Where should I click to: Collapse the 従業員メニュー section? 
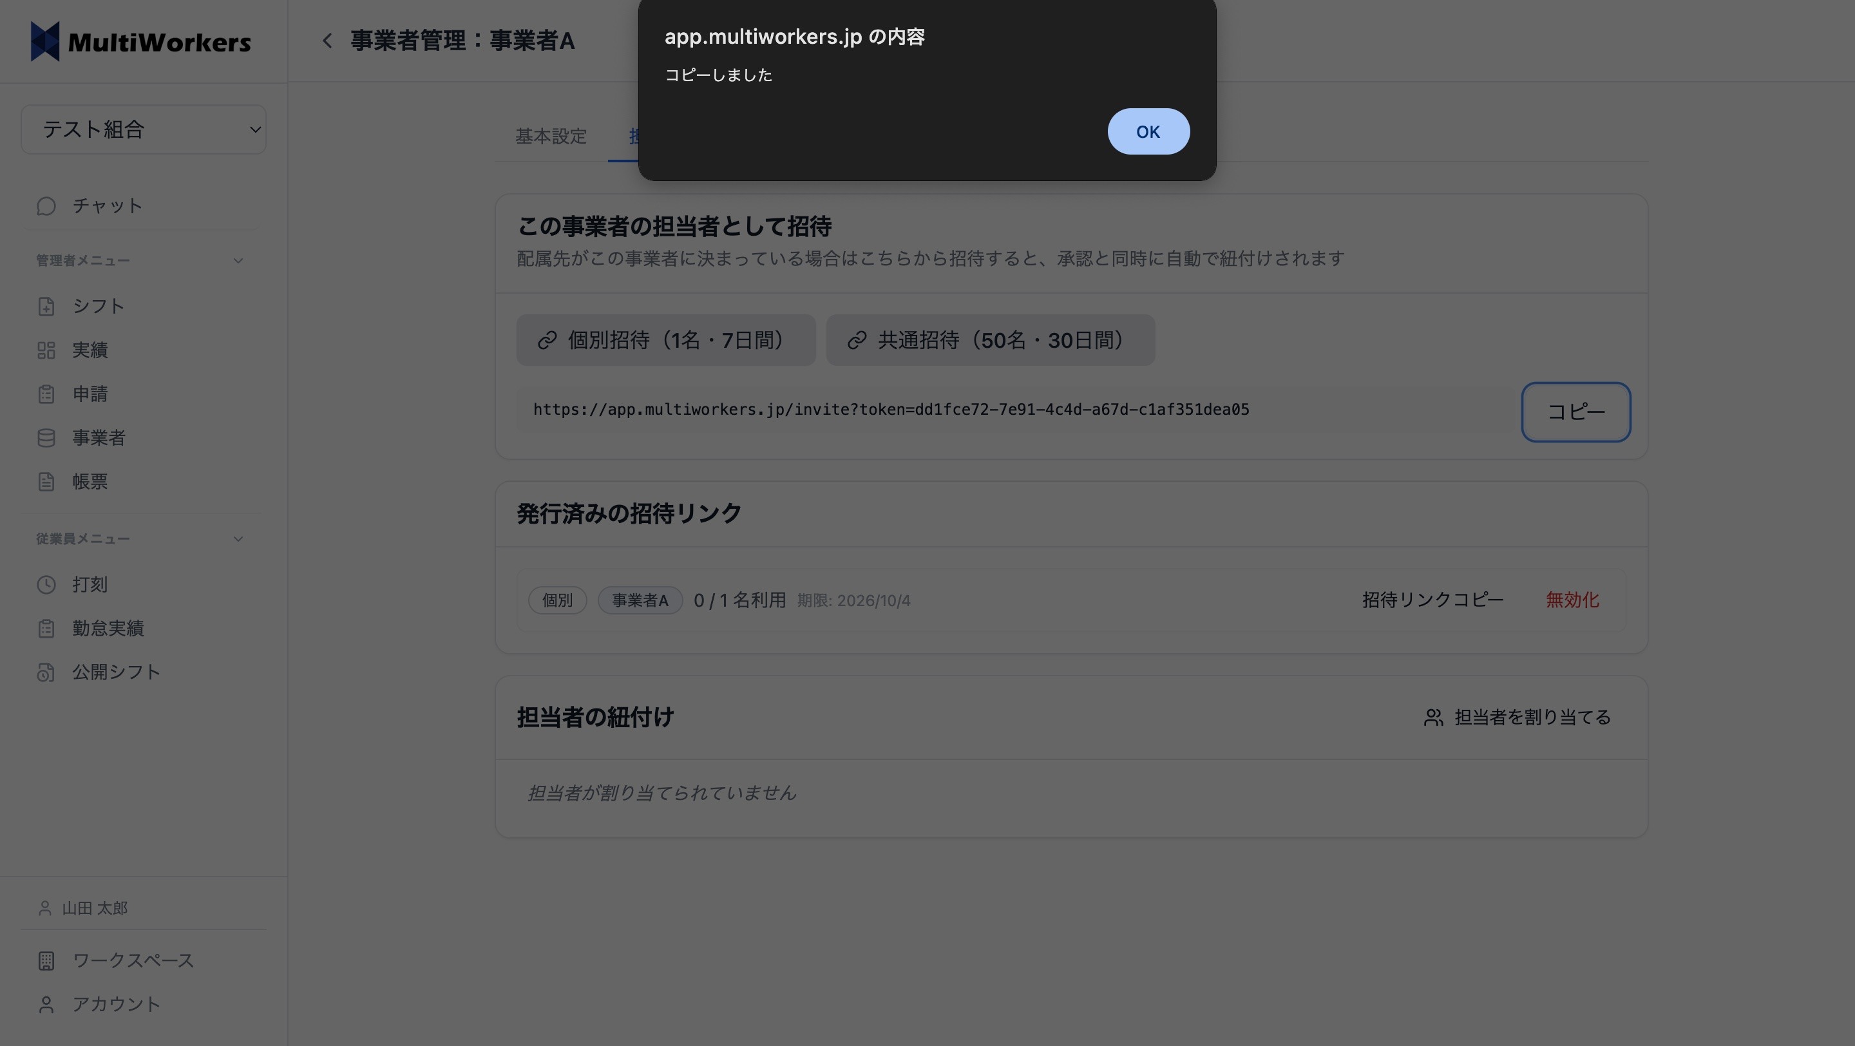238,538
